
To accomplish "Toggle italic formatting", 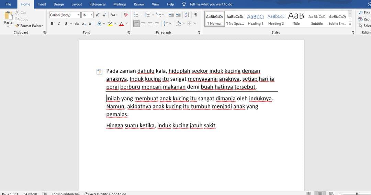I will 59,24.
